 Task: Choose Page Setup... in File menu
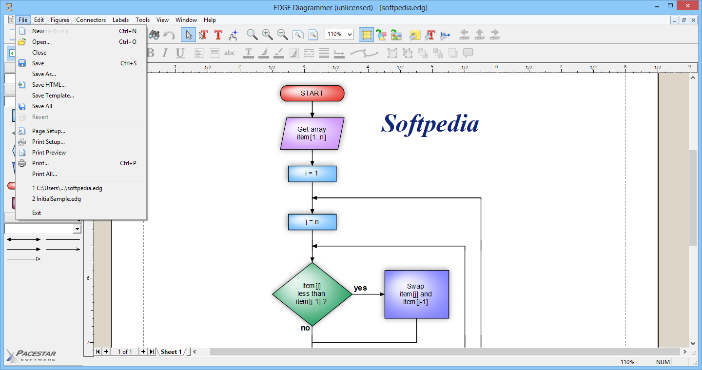81,131
